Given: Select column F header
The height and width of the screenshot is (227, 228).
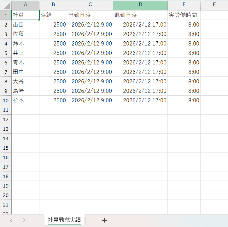Looking at the screenshot, I should coord(214,4).
